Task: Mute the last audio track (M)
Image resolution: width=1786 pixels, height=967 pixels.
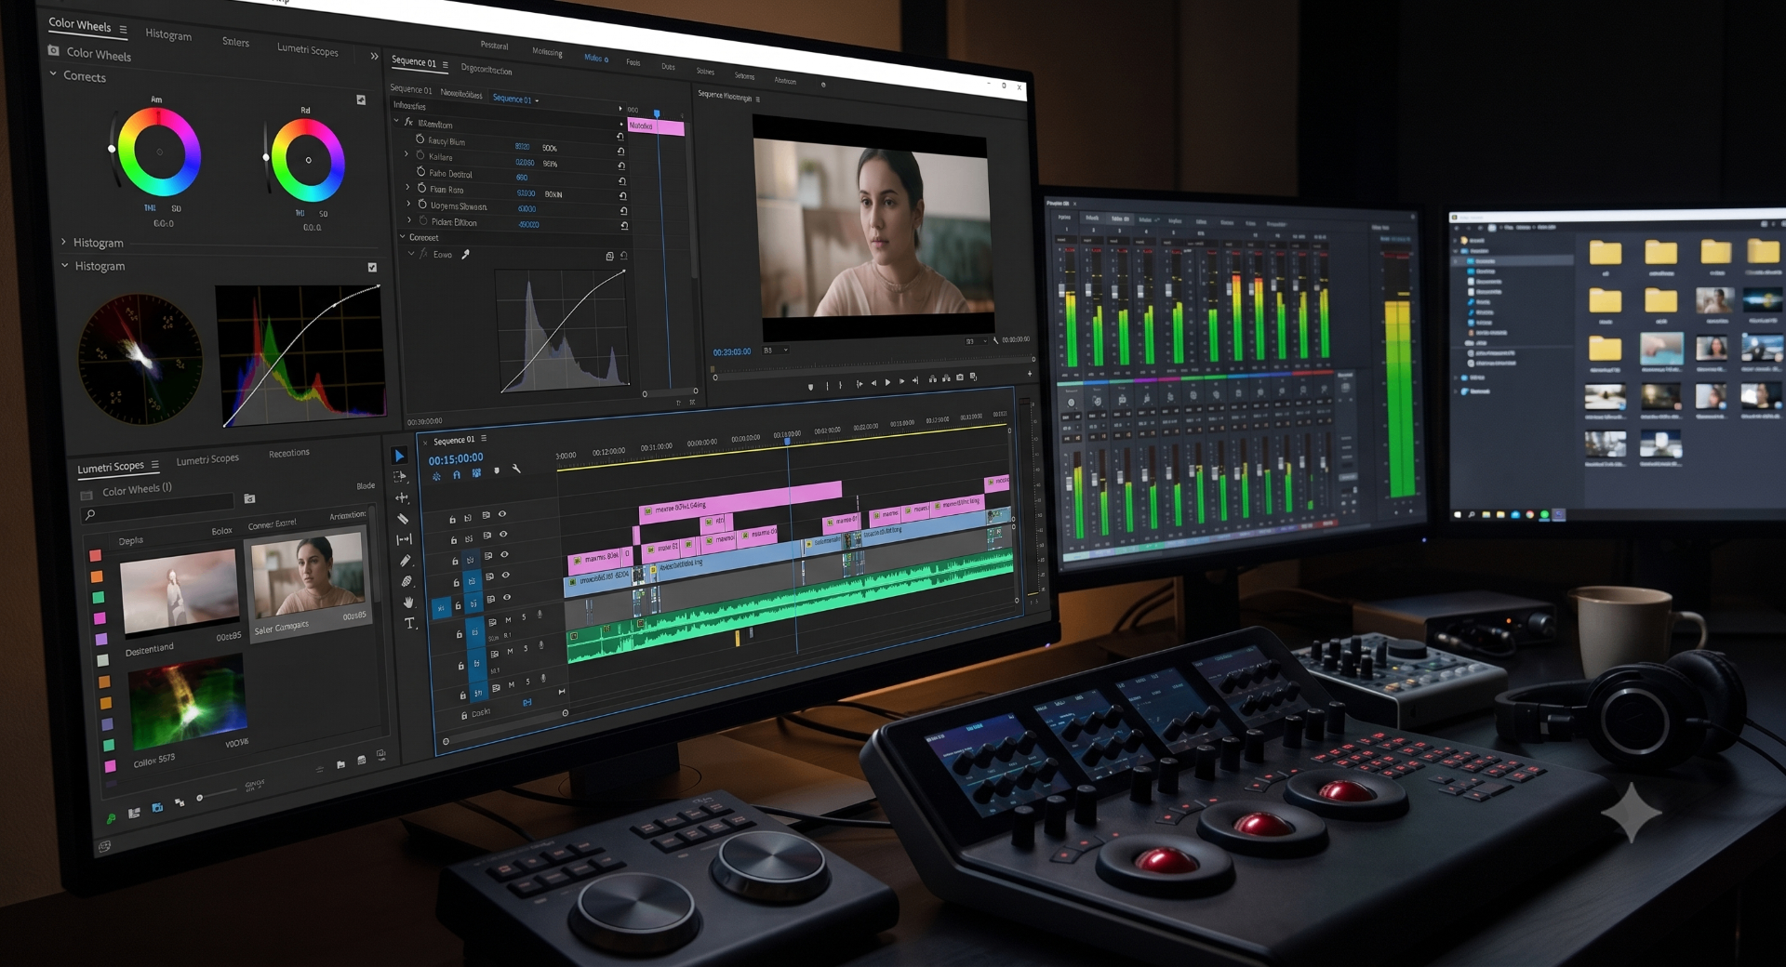Action: point(512,685)
